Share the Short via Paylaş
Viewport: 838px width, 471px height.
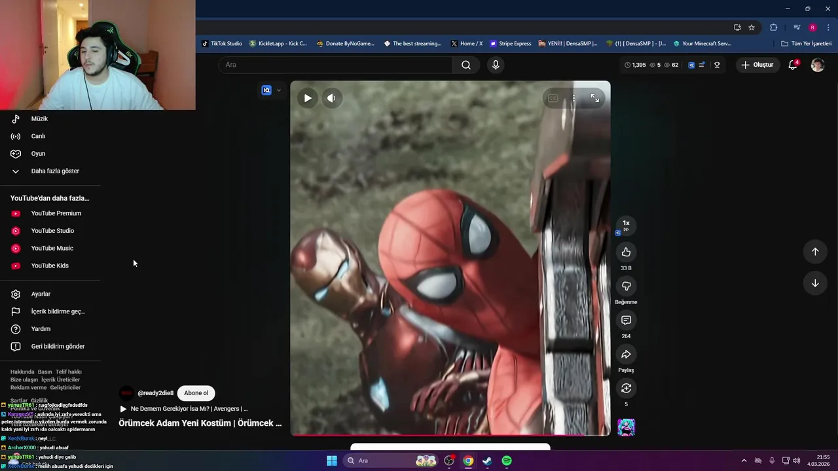(x=626, y=354)
